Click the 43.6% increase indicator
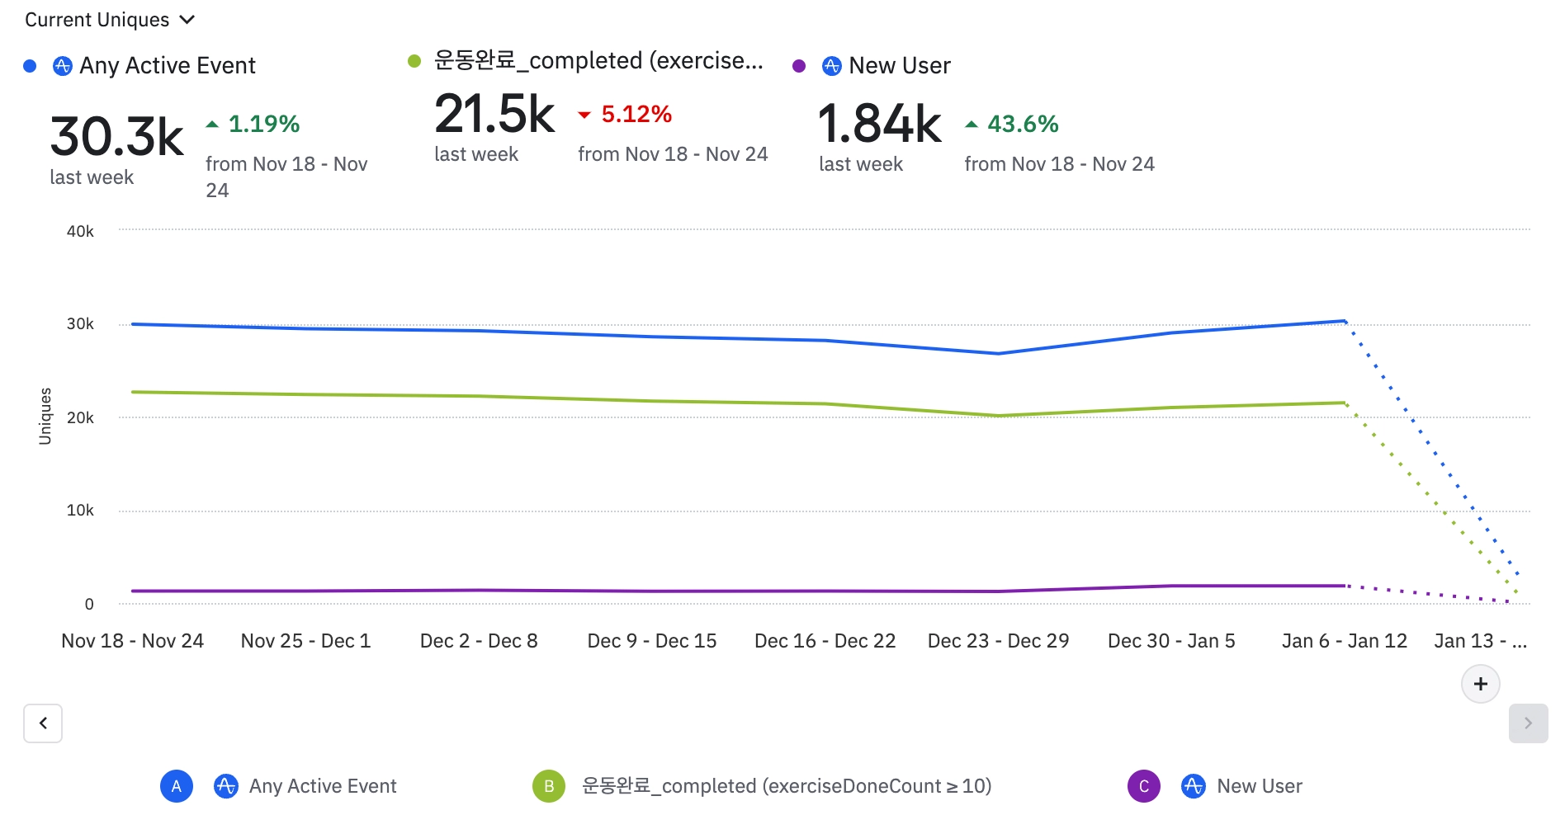 pyautogui.click(x=1012, y=124)
